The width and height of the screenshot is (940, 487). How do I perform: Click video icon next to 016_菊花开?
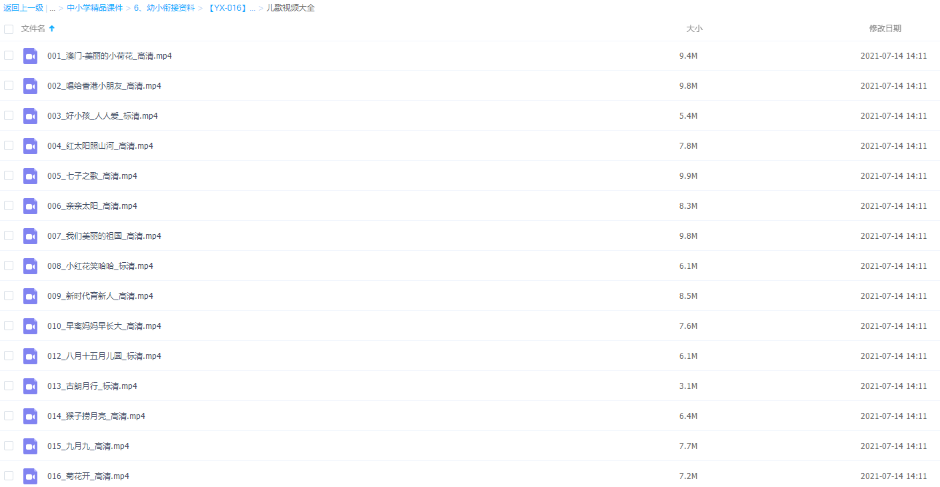point(30,476)
